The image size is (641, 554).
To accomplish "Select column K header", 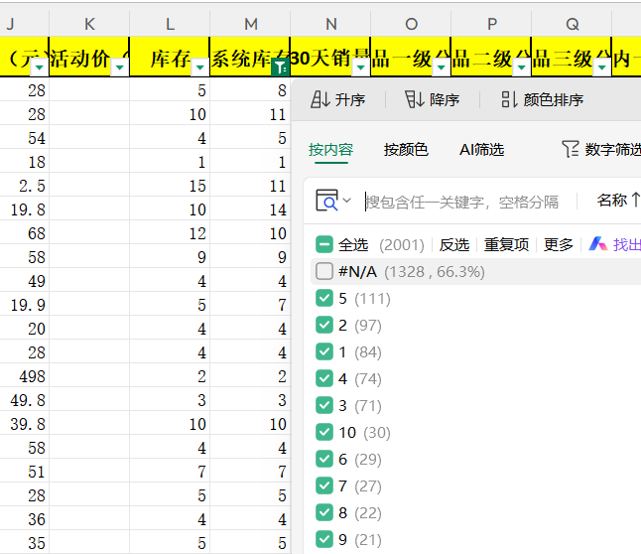I will tap(89, 24).
